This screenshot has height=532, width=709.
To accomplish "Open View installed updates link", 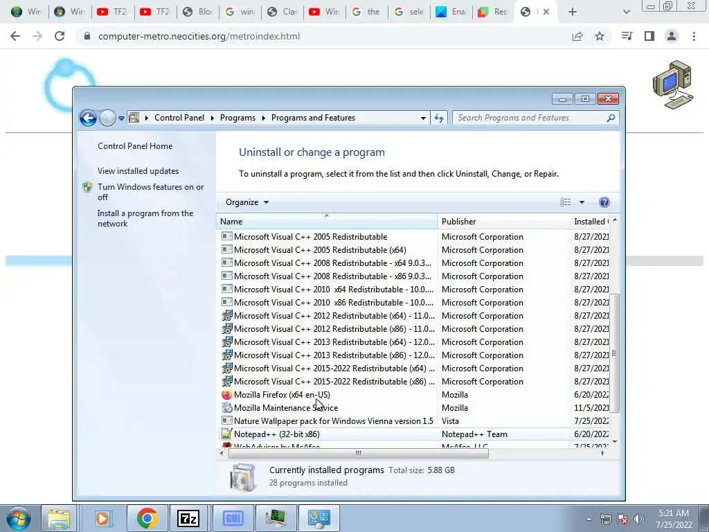I will click(x=138, y=171).
